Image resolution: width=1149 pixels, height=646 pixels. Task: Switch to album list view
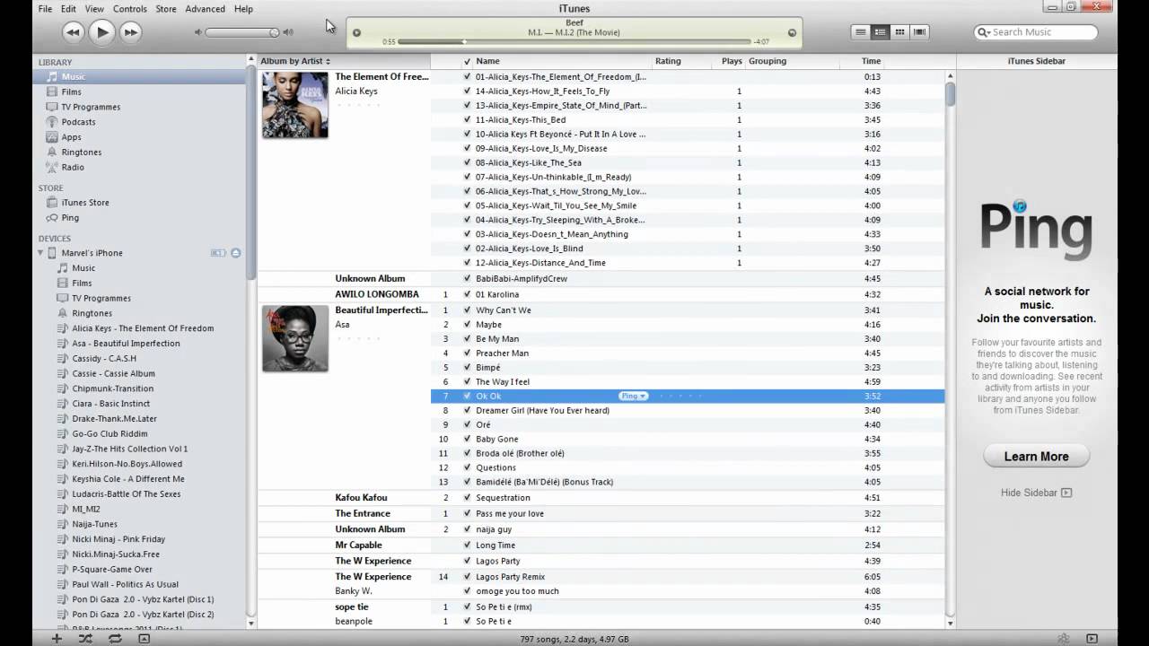(881, 32)
